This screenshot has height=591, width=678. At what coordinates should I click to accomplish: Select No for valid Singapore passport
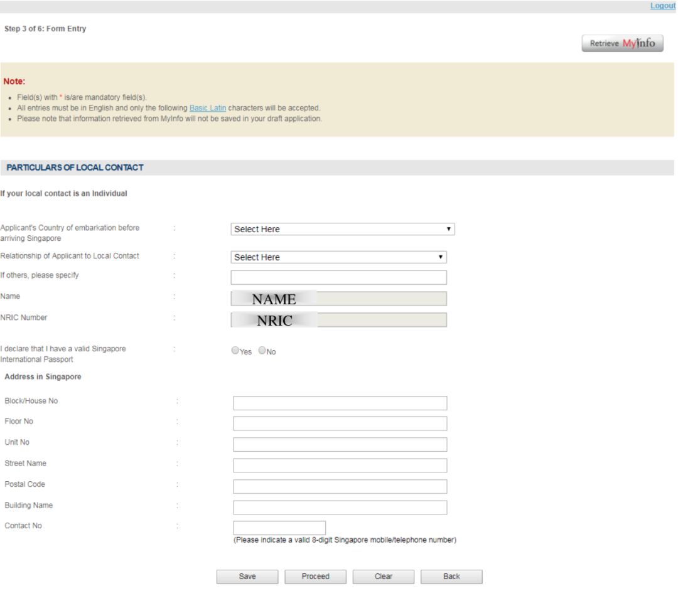pyautogui.click(x=262, y=351)
